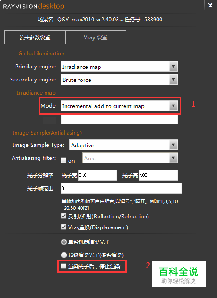Uncheck 反射/折射(Reflection/Refraction) checkbox
Screen dimensions: 217x298
63,216
